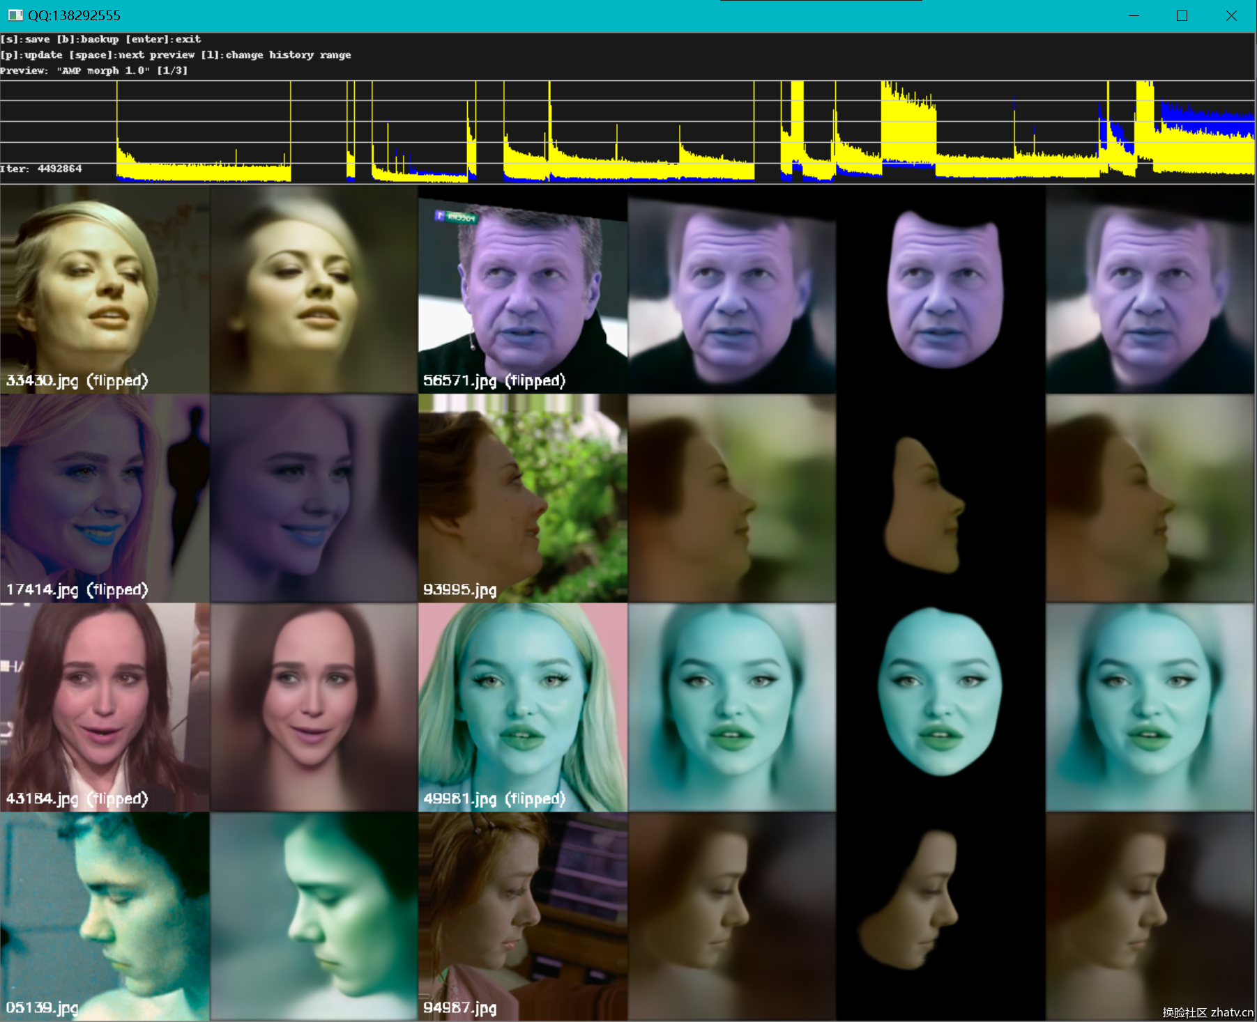This screenshot has width=1257, height=1022.
Task: Click the reconstruction immediately right of 56571.jpg
Action: (x=732, y=289)
